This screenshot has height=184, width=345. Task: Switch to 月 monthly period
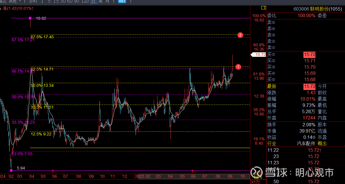pyautogui.click(x=107, y=1)
